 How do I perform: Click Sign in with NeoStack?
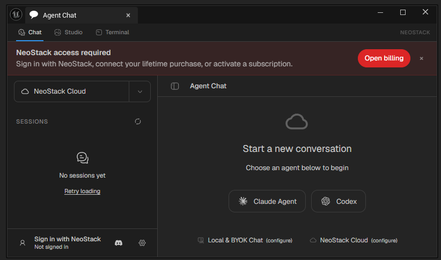click(68, 239)
